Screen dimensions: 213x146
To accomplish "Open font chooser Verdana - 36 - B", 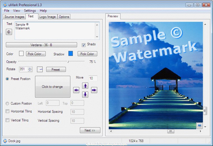I will tap(41, 45).
